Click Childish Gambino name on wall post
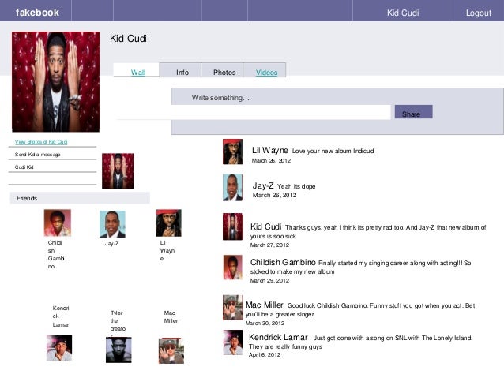Image resolution: width=504 pixels, height=378 pixels. point(283,262)
